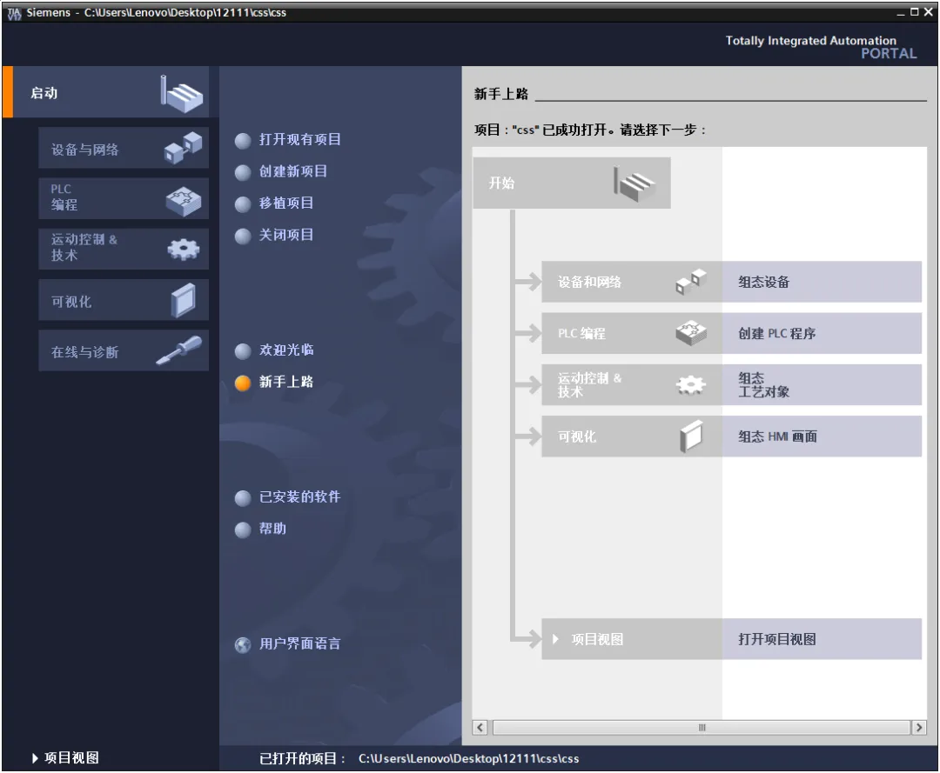Select the 已安装的软件 radio bullet
This screenshot has height=773, width=940.
tap(243, 498)
